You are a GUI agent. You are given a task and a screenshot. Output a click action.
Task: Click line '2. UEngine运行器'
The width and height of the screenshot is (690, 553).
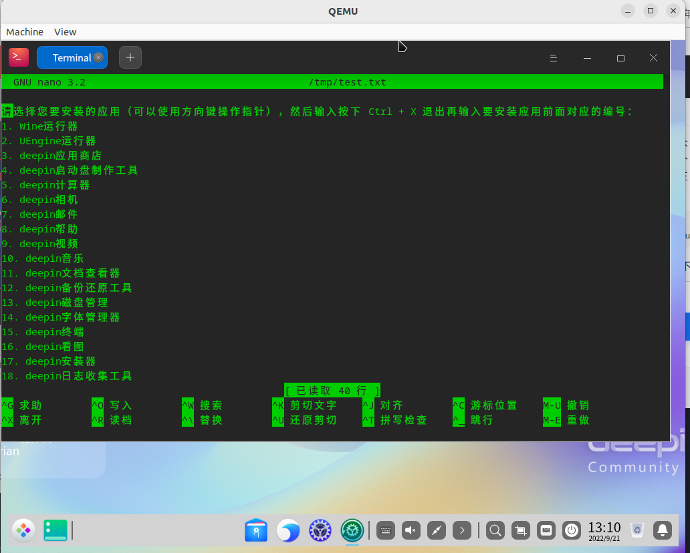48,141
